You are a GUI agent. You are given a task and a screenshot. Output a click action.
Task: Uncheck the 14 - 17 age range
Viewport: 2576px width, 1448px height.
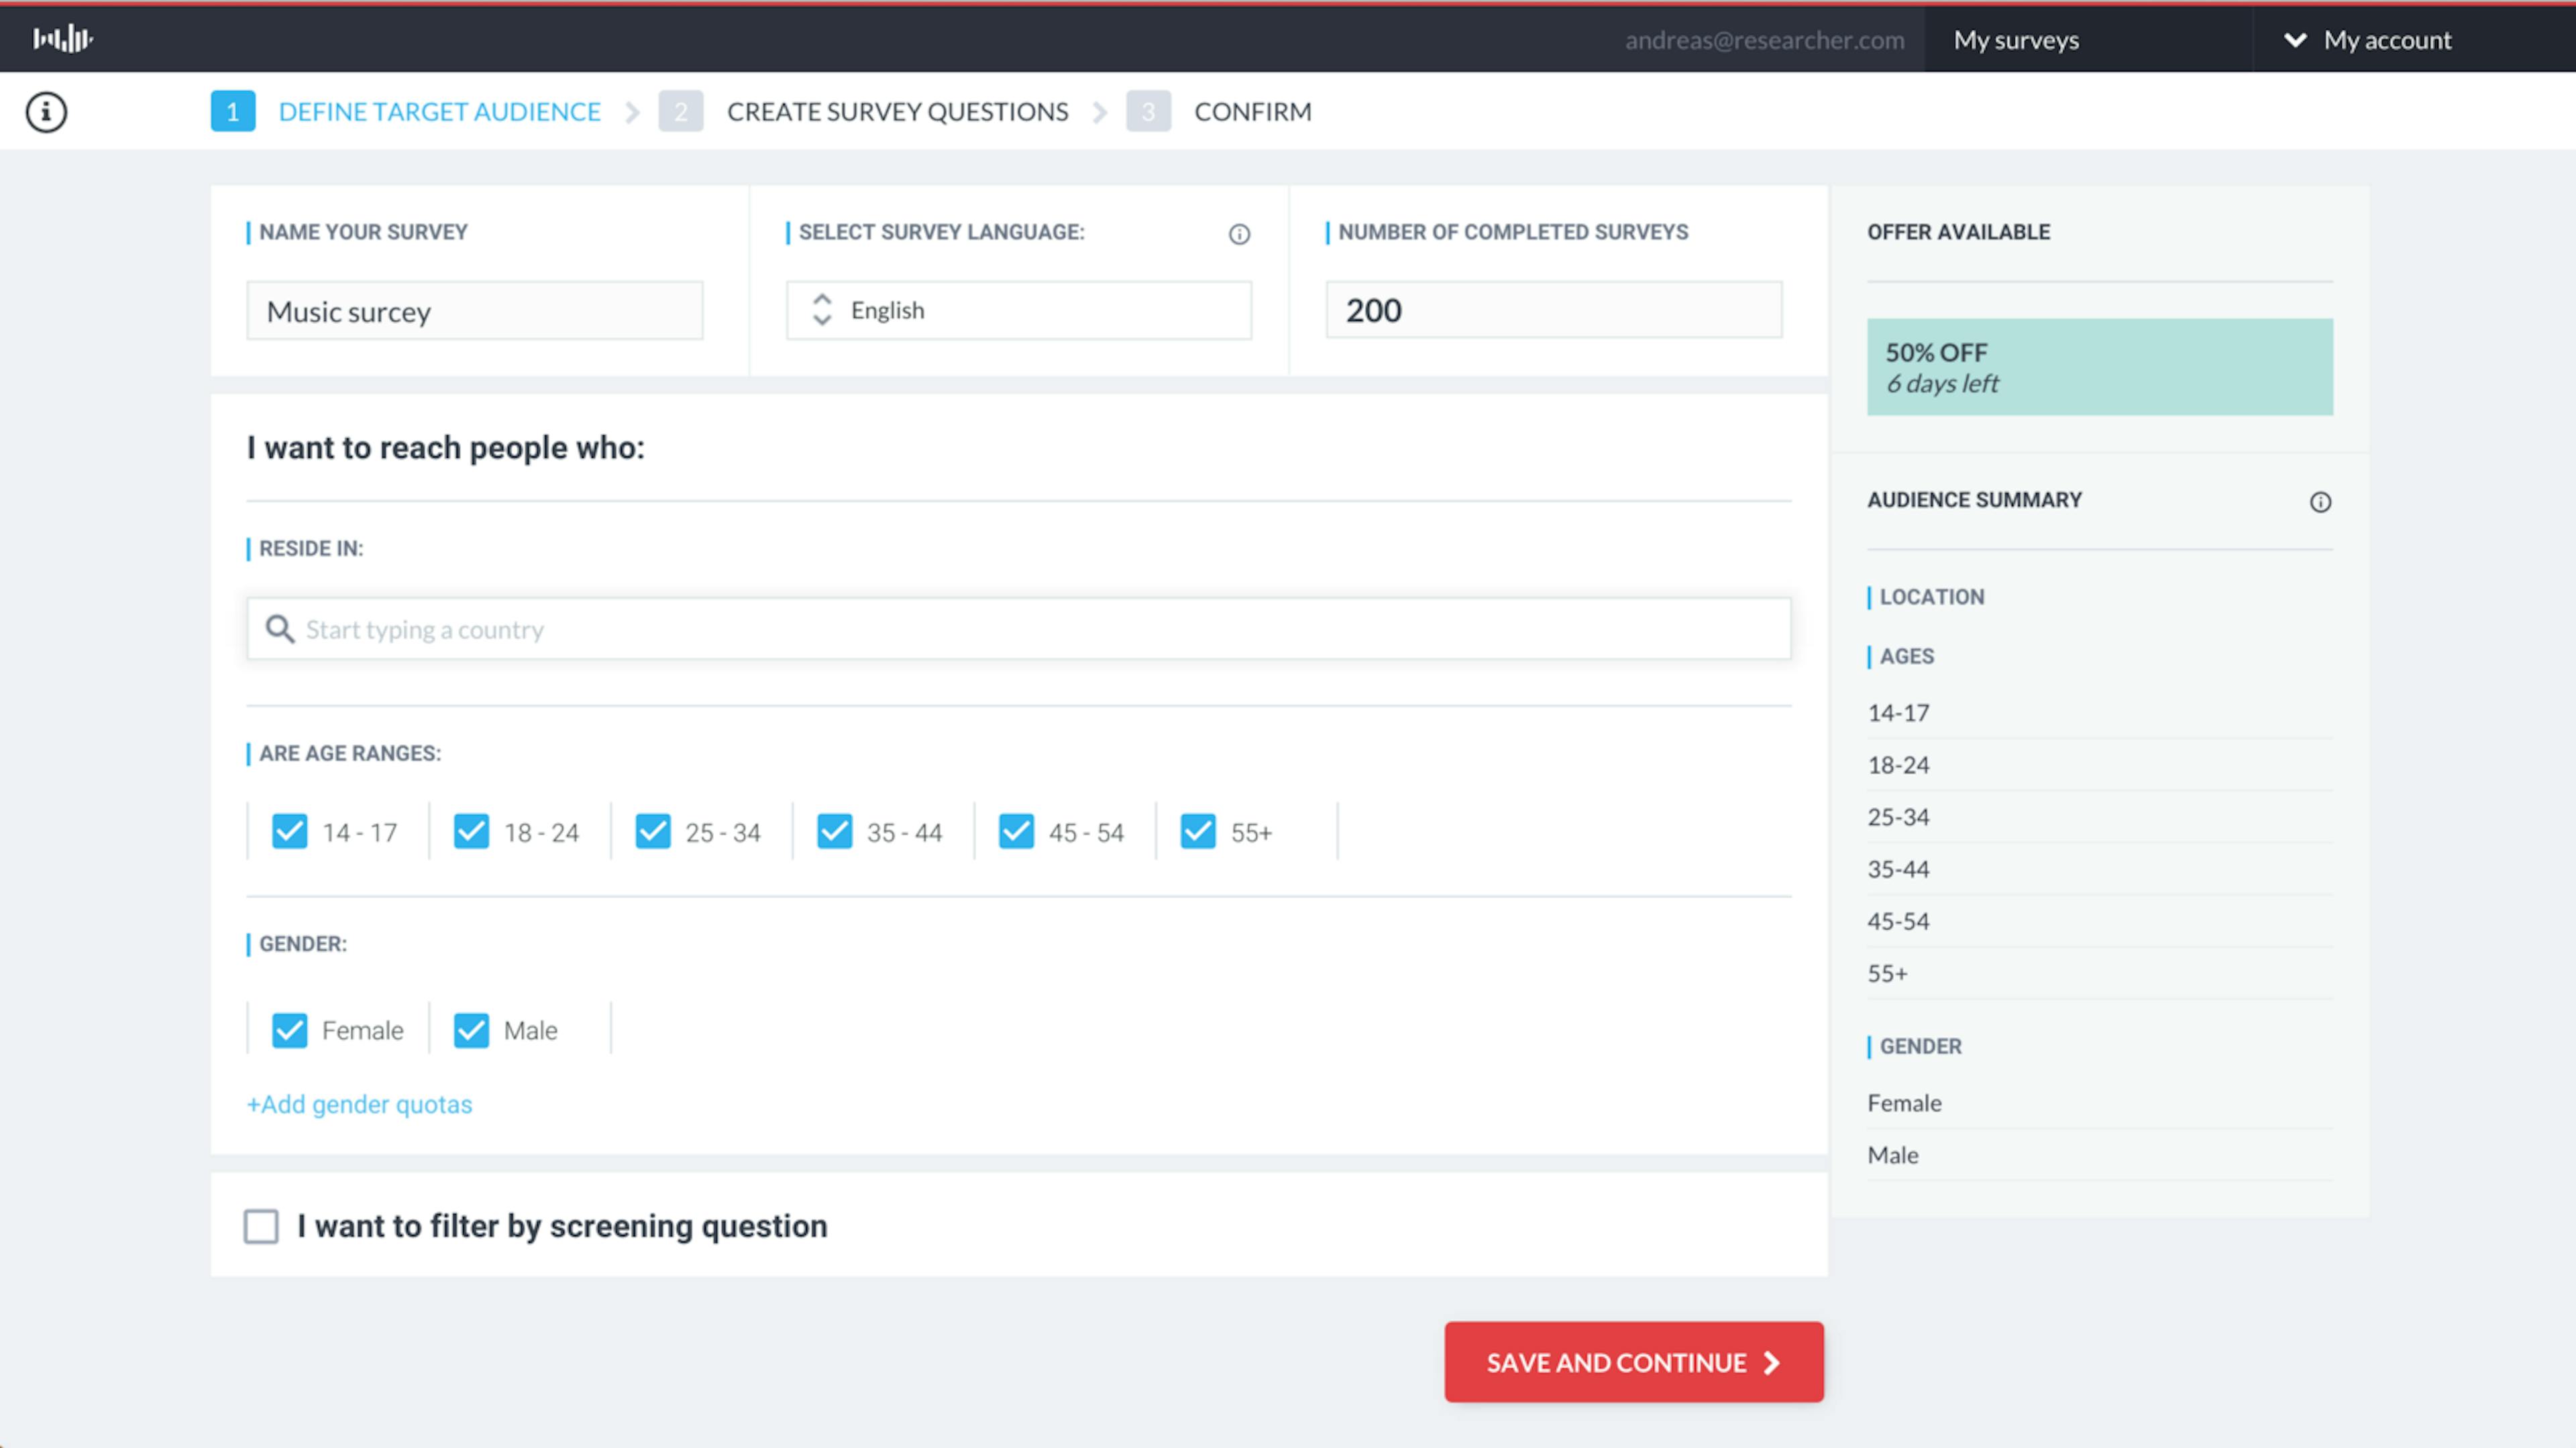click(x=290, y=831)
